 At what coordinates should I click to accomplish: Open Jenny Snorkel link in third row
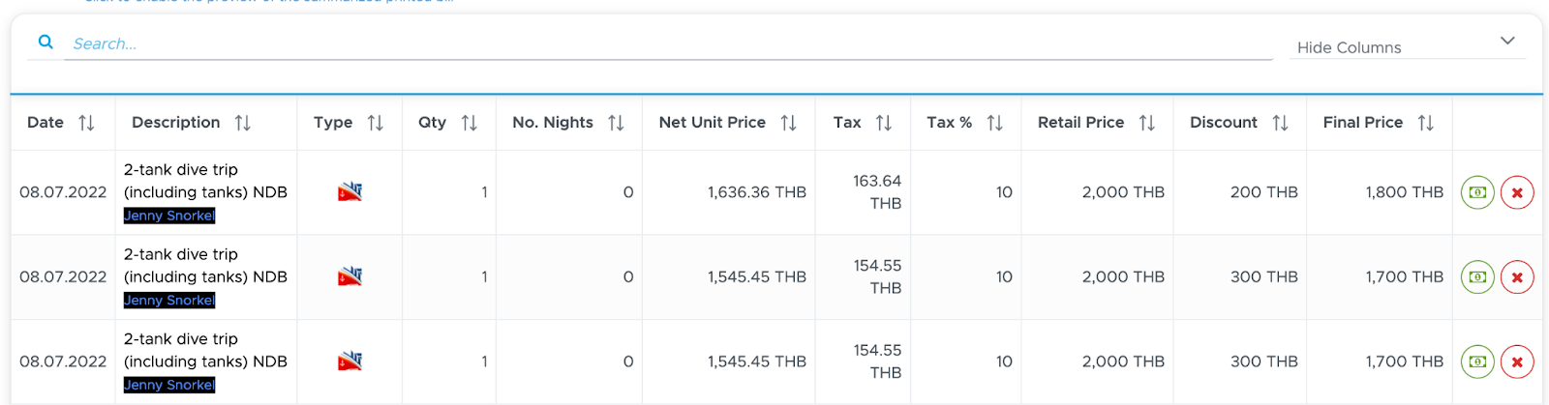169,385
